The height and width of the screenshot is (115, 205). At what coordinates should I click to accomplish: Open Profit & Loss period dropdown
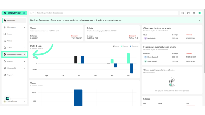37,49
